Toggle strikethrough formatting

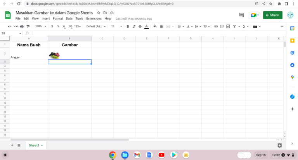140,26
